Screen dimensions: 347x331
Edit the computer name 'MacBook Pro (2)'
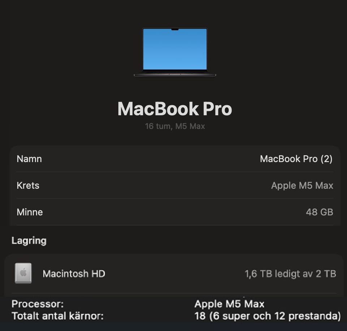coord(296,159)
